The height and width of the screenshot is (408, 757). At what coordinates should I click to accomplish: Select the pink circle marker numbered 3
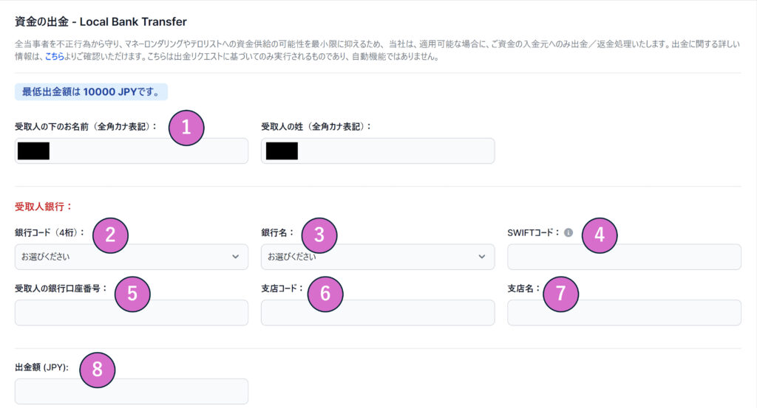tap(319, 235)
